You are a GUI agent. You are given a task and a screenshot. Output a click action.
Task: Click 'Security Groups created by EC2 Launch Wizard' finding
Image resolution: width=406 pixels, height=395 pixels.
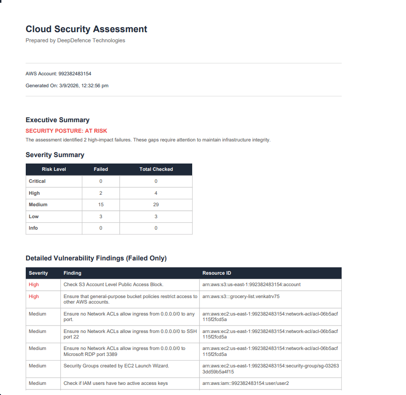pos(116,366)
